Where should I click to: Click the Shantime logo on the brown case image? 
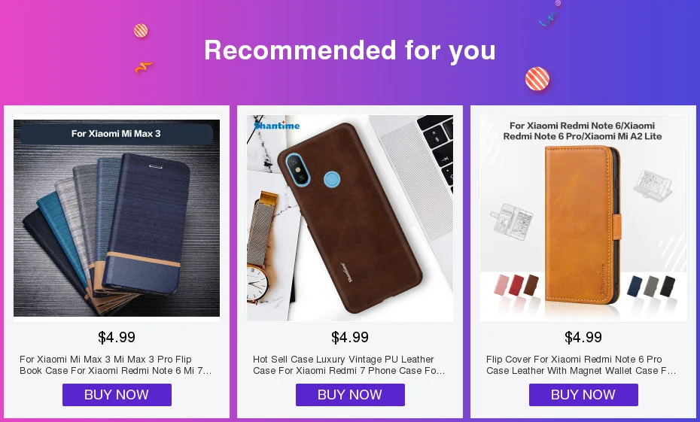click(x=276, y=125)
